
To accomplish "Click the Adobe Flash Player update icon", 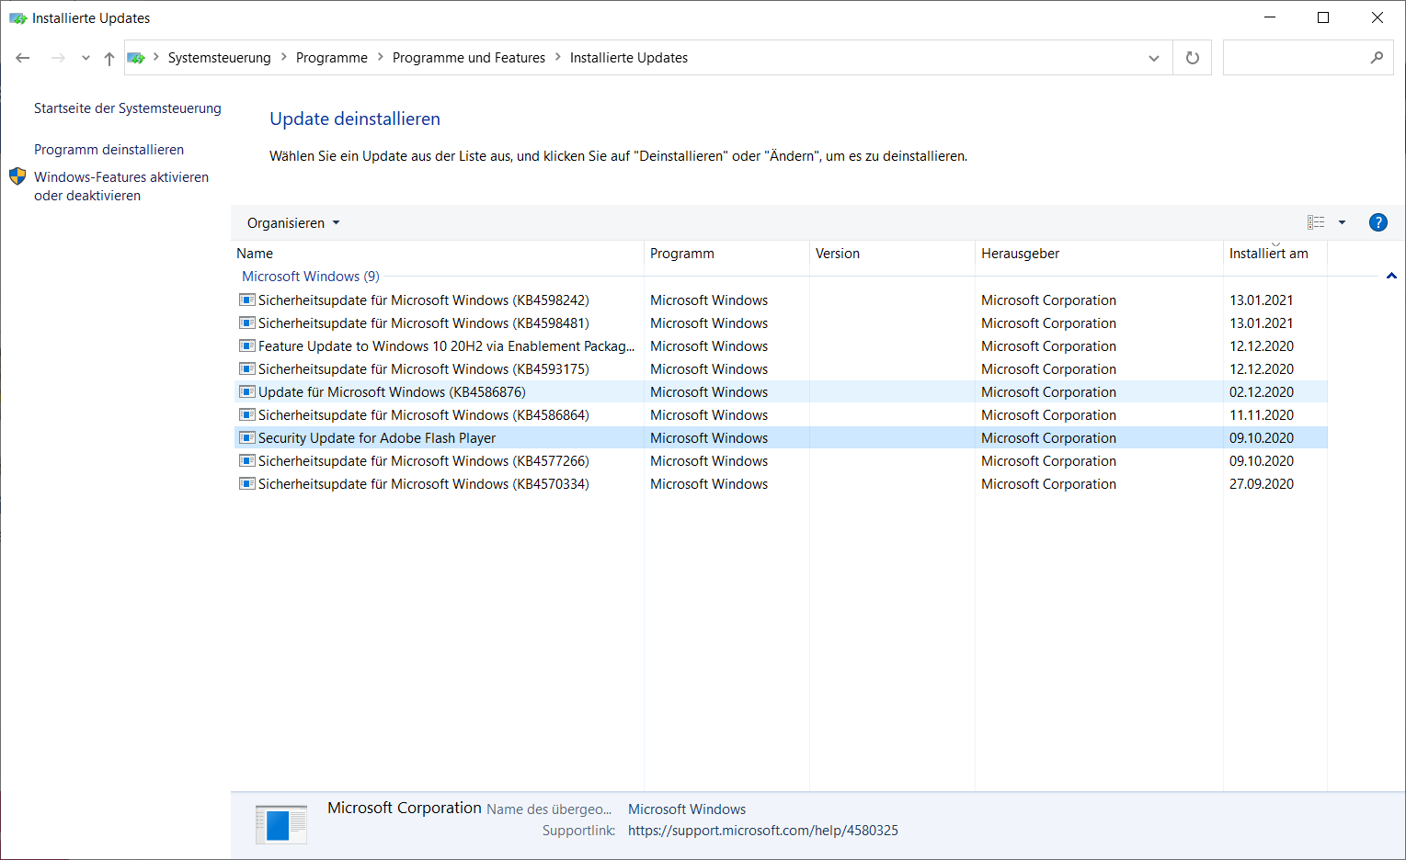I will click(246, 437).
